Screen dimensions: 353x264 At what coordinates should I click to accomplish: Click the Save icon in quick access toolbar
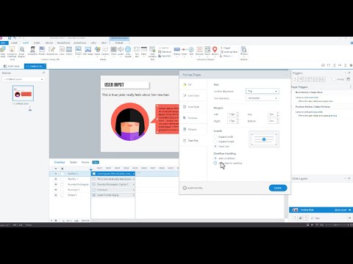pyautogui.click(x=10, y=38)
